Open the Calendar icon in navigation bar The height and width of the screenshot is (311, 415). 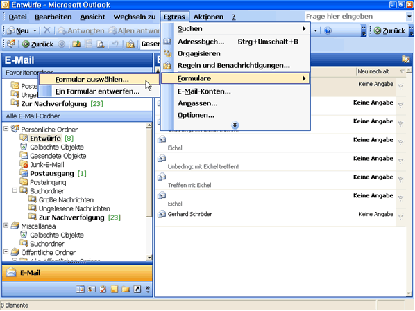[81, 290]
